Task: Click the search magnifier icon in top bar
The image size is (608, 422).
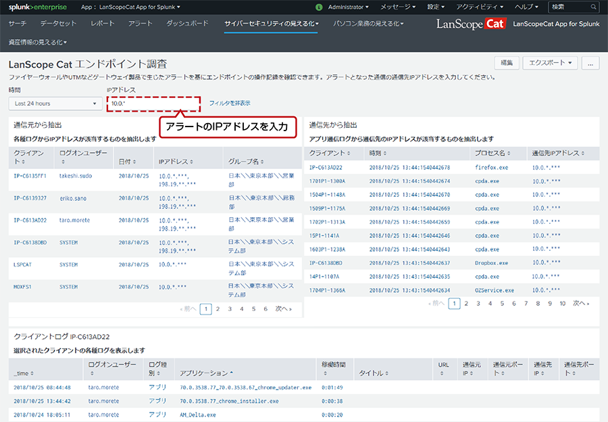Action: [x=593, y=7]
